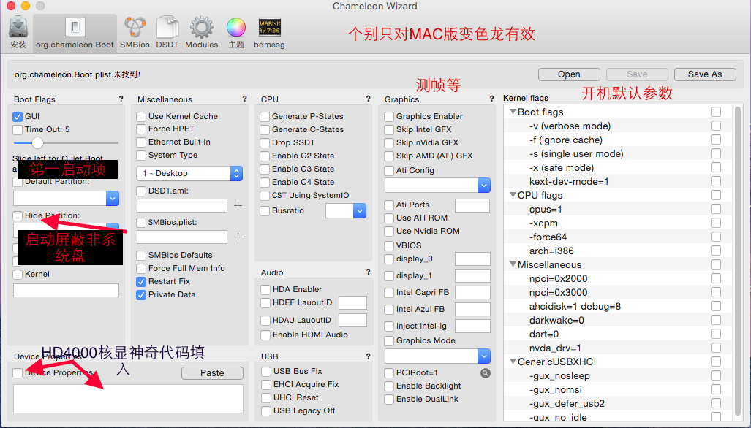The height and width of the screenshot is (428, 751).
Task: Click the Inject Intel-ig value field
Action: click(x=472, y=326)
